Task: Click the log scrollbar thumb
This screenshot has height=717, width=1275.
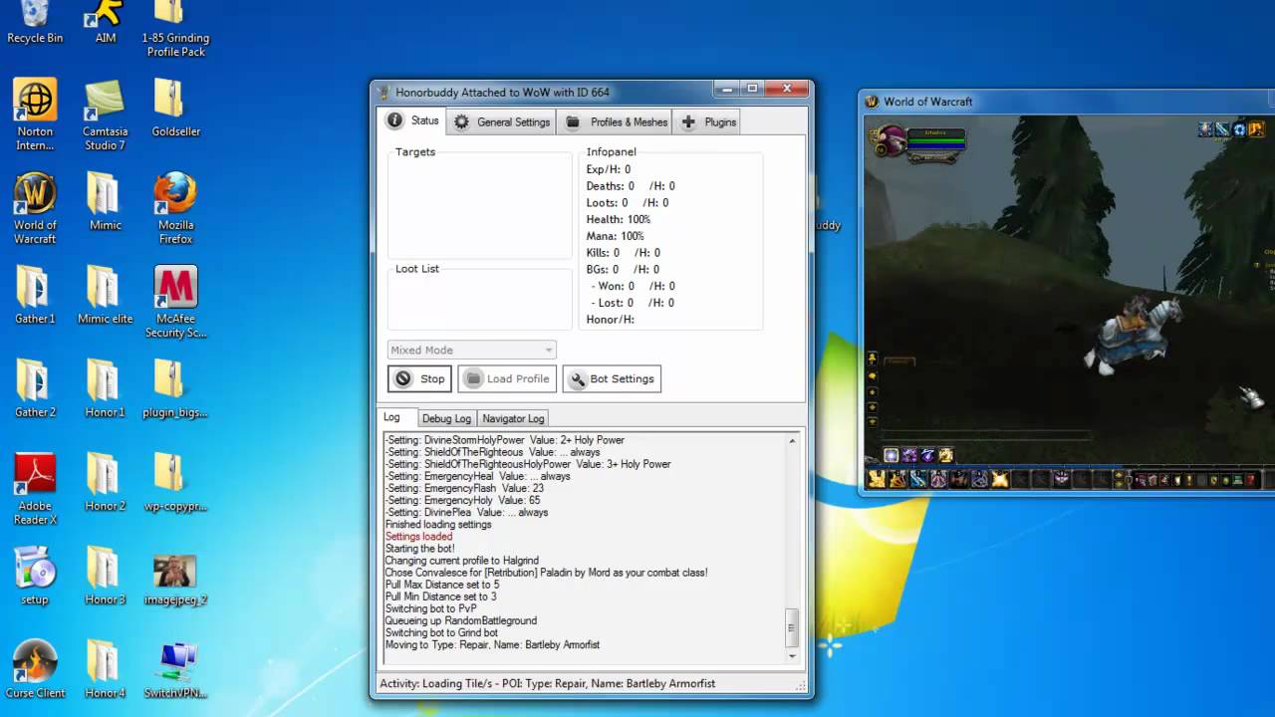Action: tap(793, 627)
